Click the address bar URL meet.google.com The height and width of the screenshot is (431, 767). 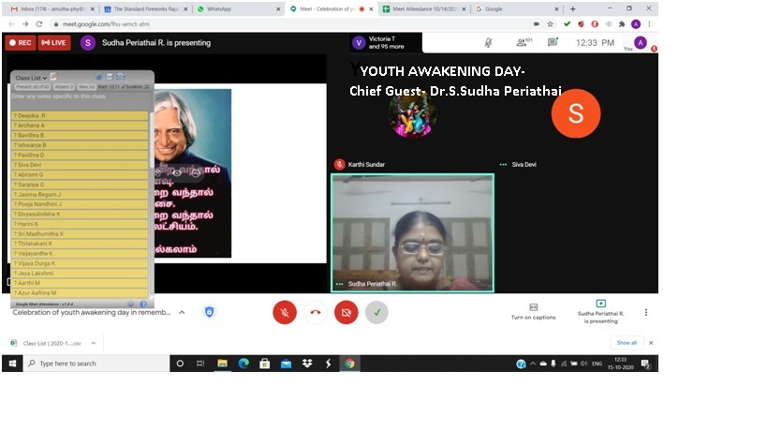[x=106, y=24]
